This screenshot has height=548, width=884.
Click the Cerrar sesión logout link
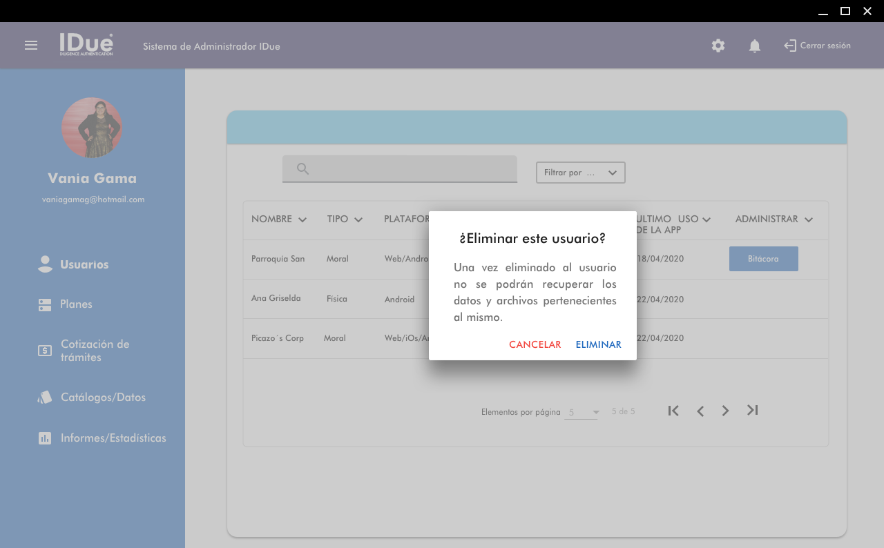click(818, 46)
